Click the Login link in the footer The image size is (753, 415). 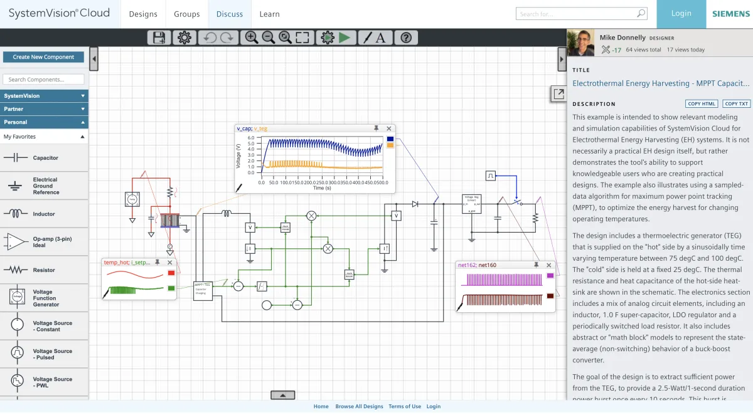[x=434, y=406]
